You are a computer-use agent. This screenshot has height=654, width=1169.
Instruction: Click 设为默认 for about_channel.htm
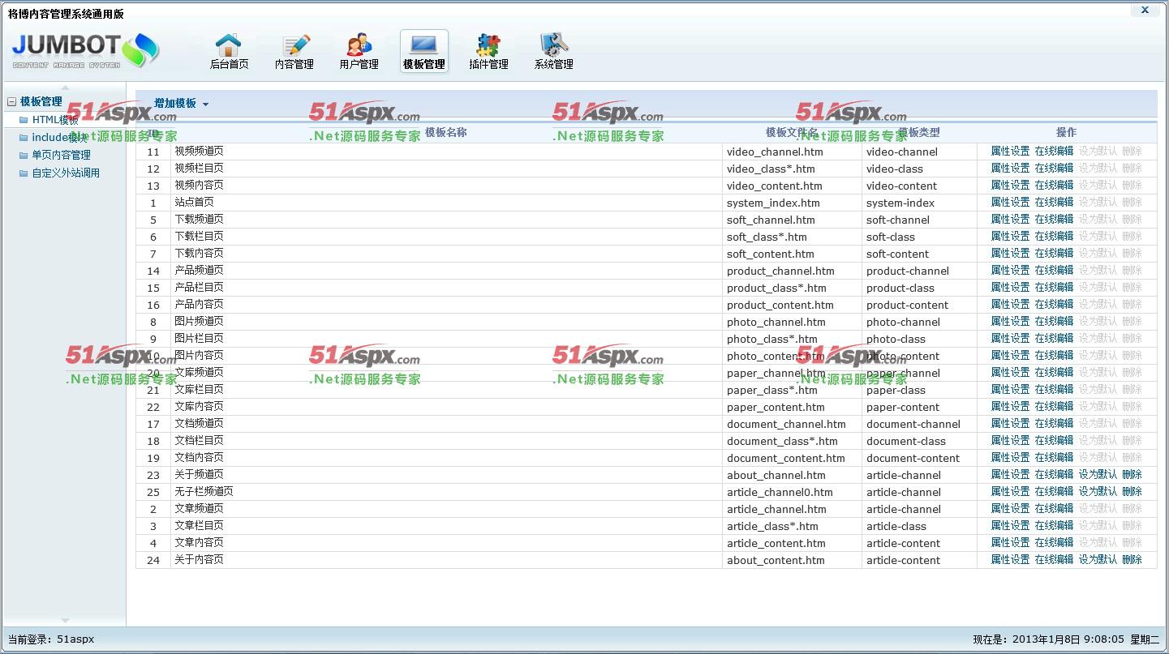[x=1098, y=475]
